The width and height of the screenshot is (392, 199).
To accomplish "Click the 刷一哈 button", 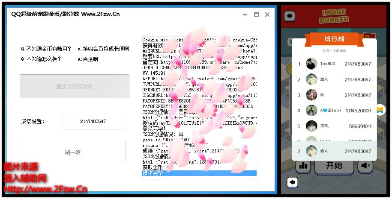I will [73, 152].
